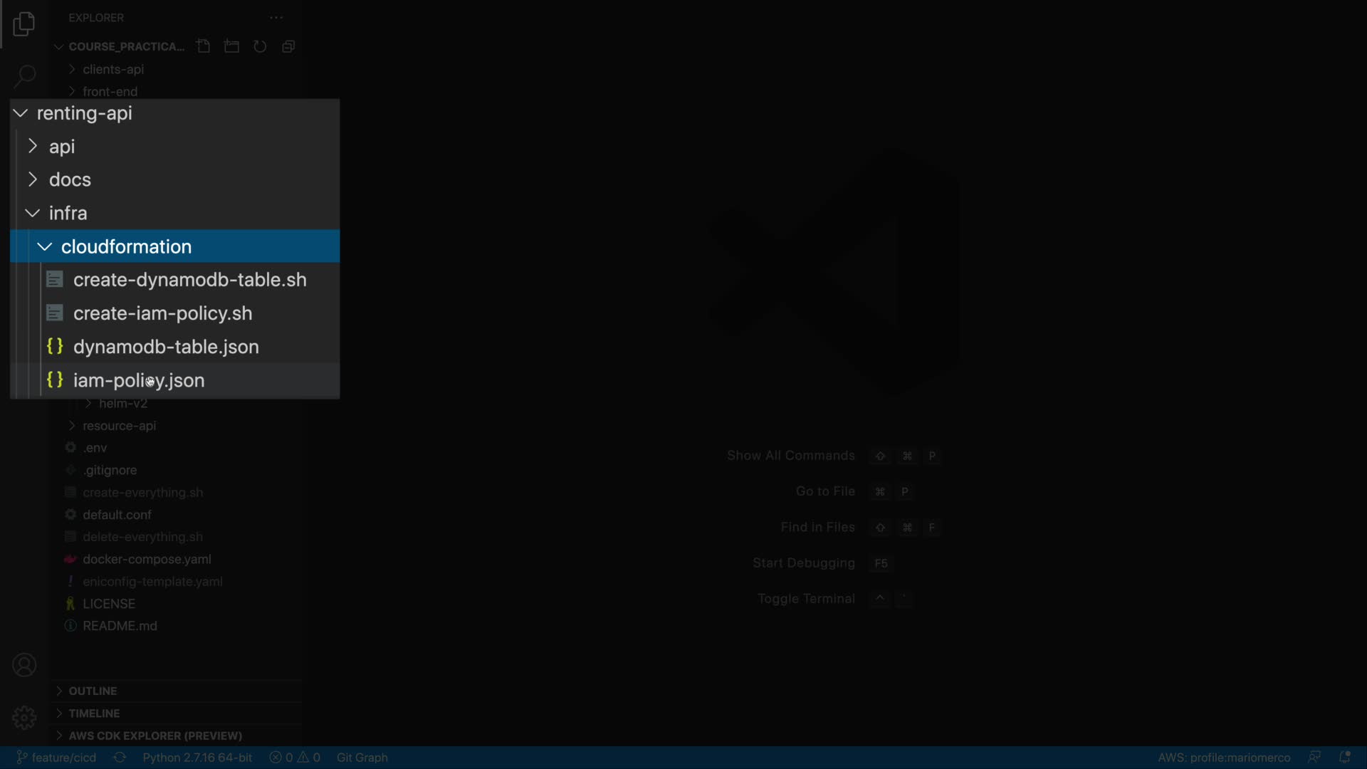Open explorer More Actions ellipsis menu

pyautogui.click(x=276, y=18)
